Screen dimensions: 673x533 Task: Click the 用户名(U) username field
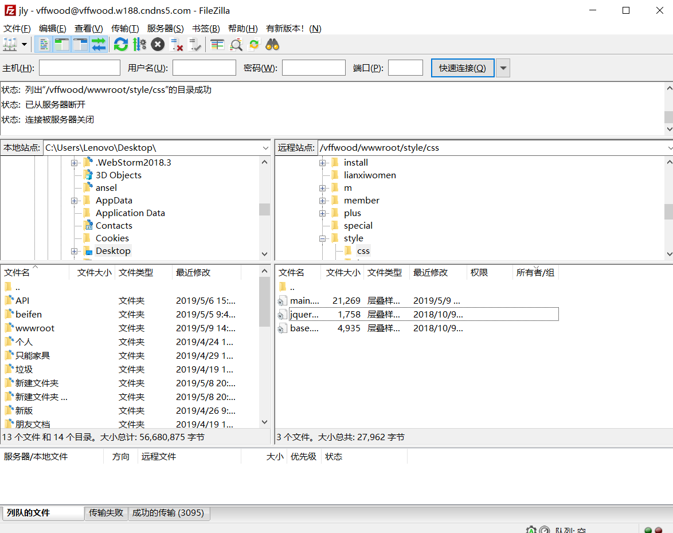coord(204,68)
